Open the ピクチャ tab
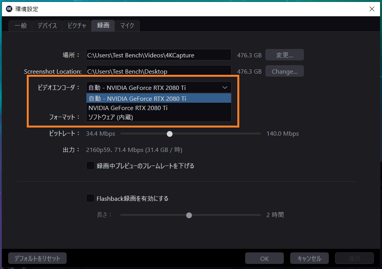The height and width of the screenshot is (269, 382). 77,26
